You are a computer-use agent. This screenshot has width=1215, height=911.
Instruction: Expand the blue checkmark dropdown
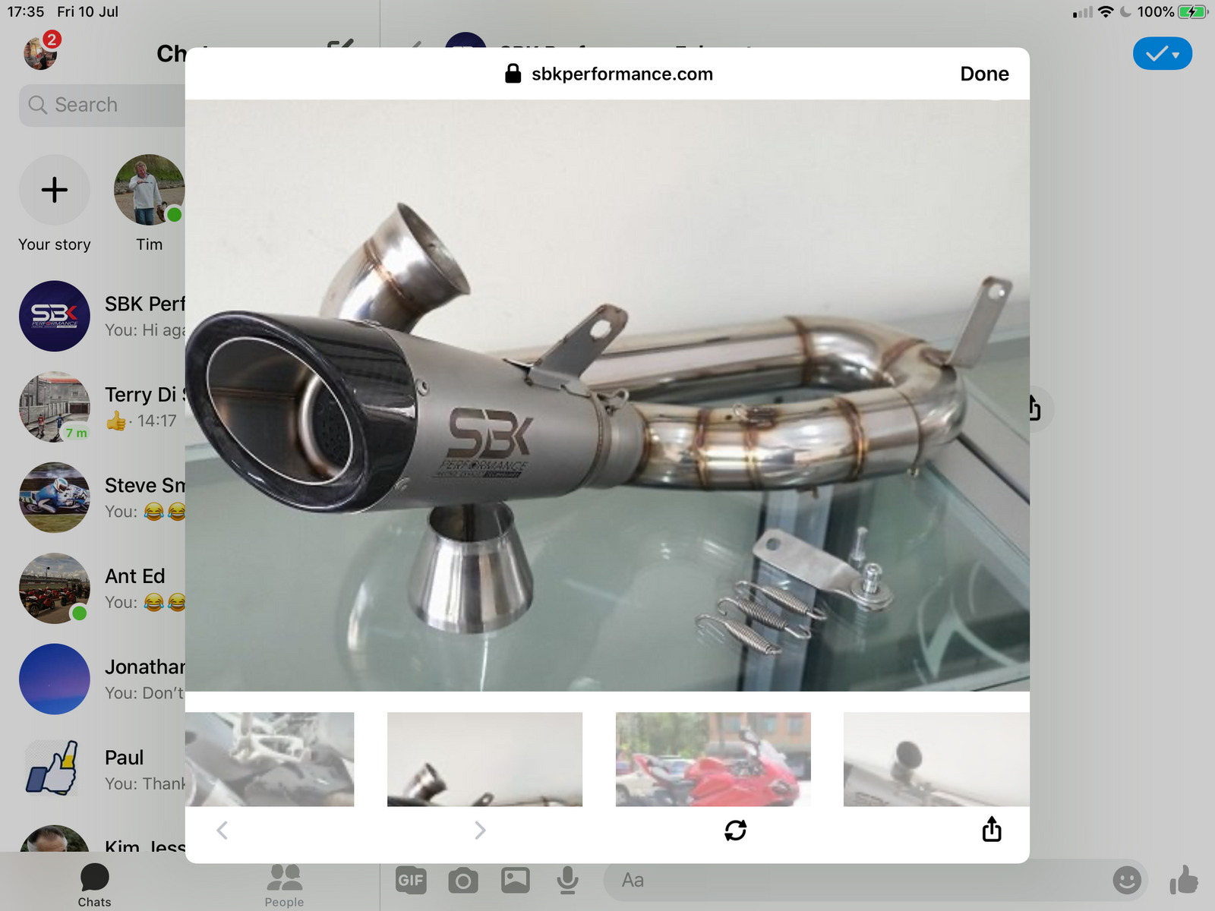coord(1162,54)
